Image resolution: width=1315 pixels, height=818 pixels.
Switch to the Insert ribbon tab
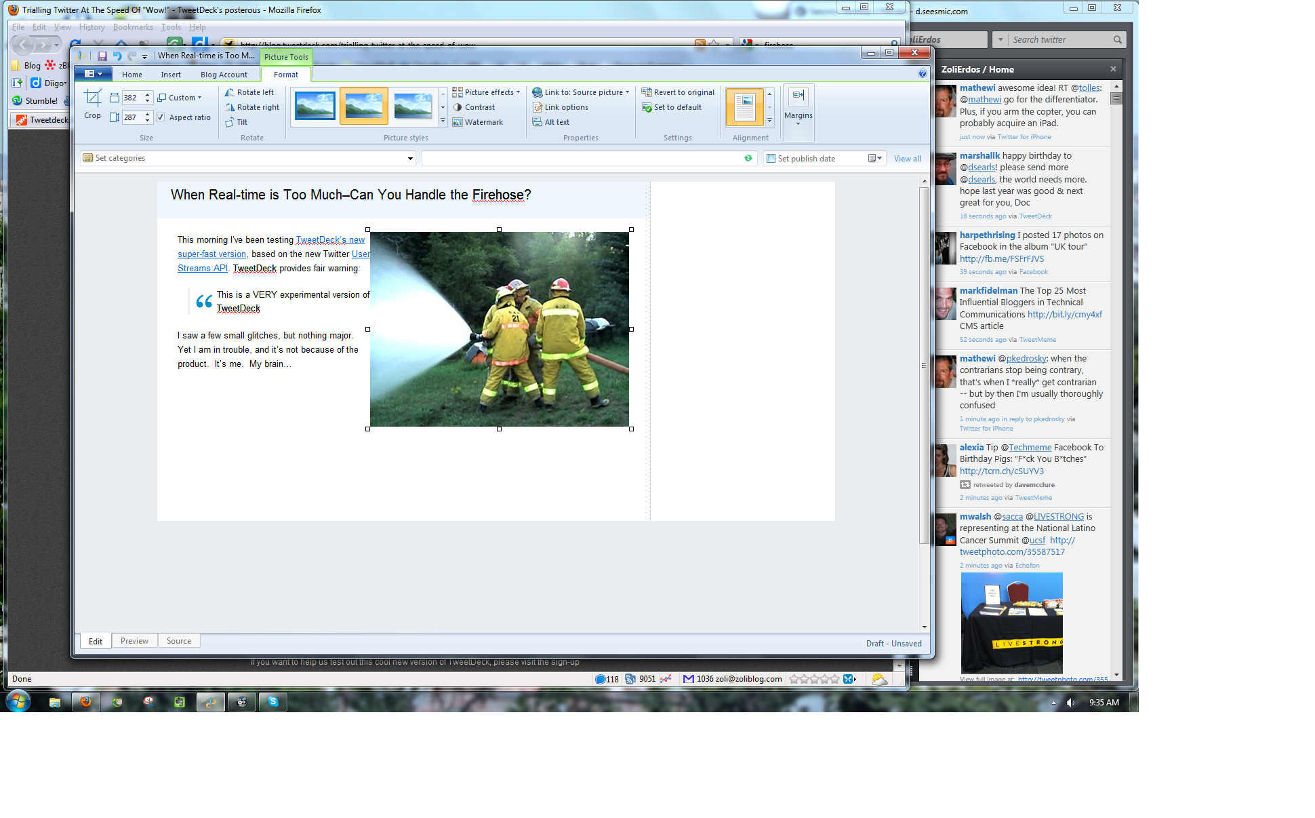(171, 75)
